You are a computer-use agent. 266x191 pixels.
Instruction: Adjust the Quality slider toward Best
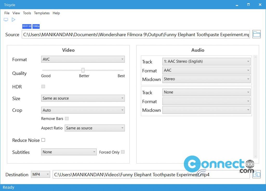click(x=83, y=70)
